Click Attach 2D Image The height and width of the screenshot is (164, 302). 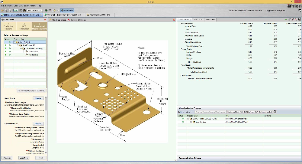[57, 20]
